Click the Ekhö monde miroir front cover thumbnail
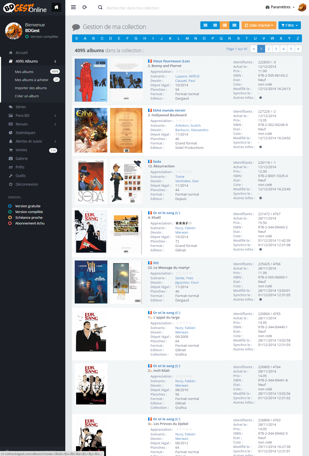This screenshot has height=456, width=309. tap(91, 130)
